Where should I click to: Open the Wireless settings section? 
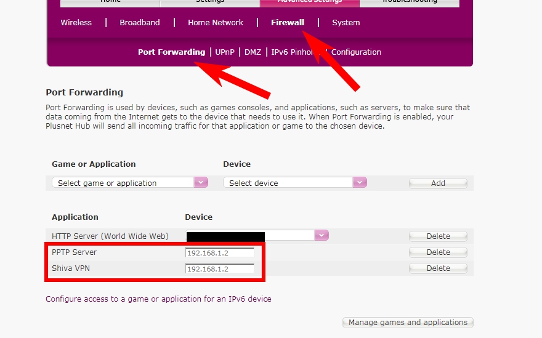pos(76,23)
